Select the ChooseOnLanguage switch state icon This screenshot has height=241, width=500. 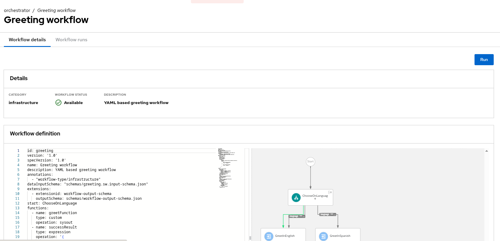click(296, 197)
